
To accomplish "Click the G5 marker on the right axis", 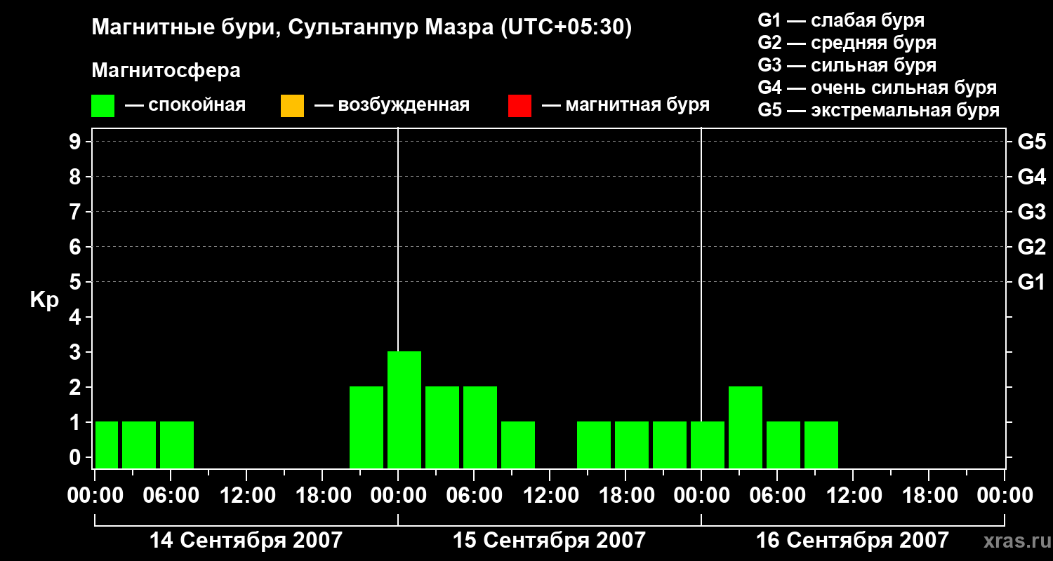I will click(1032, 142).
